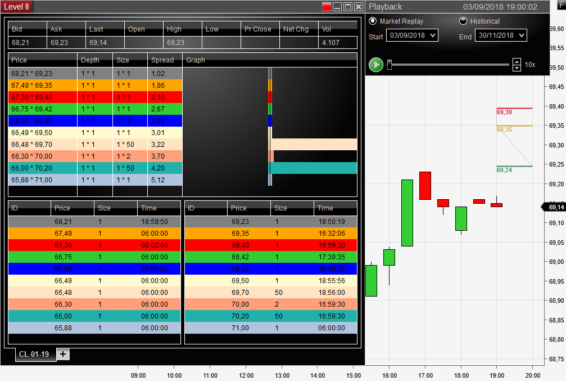Click the Pr Close column header
The image size is (566, 381).
coord(260,29)
